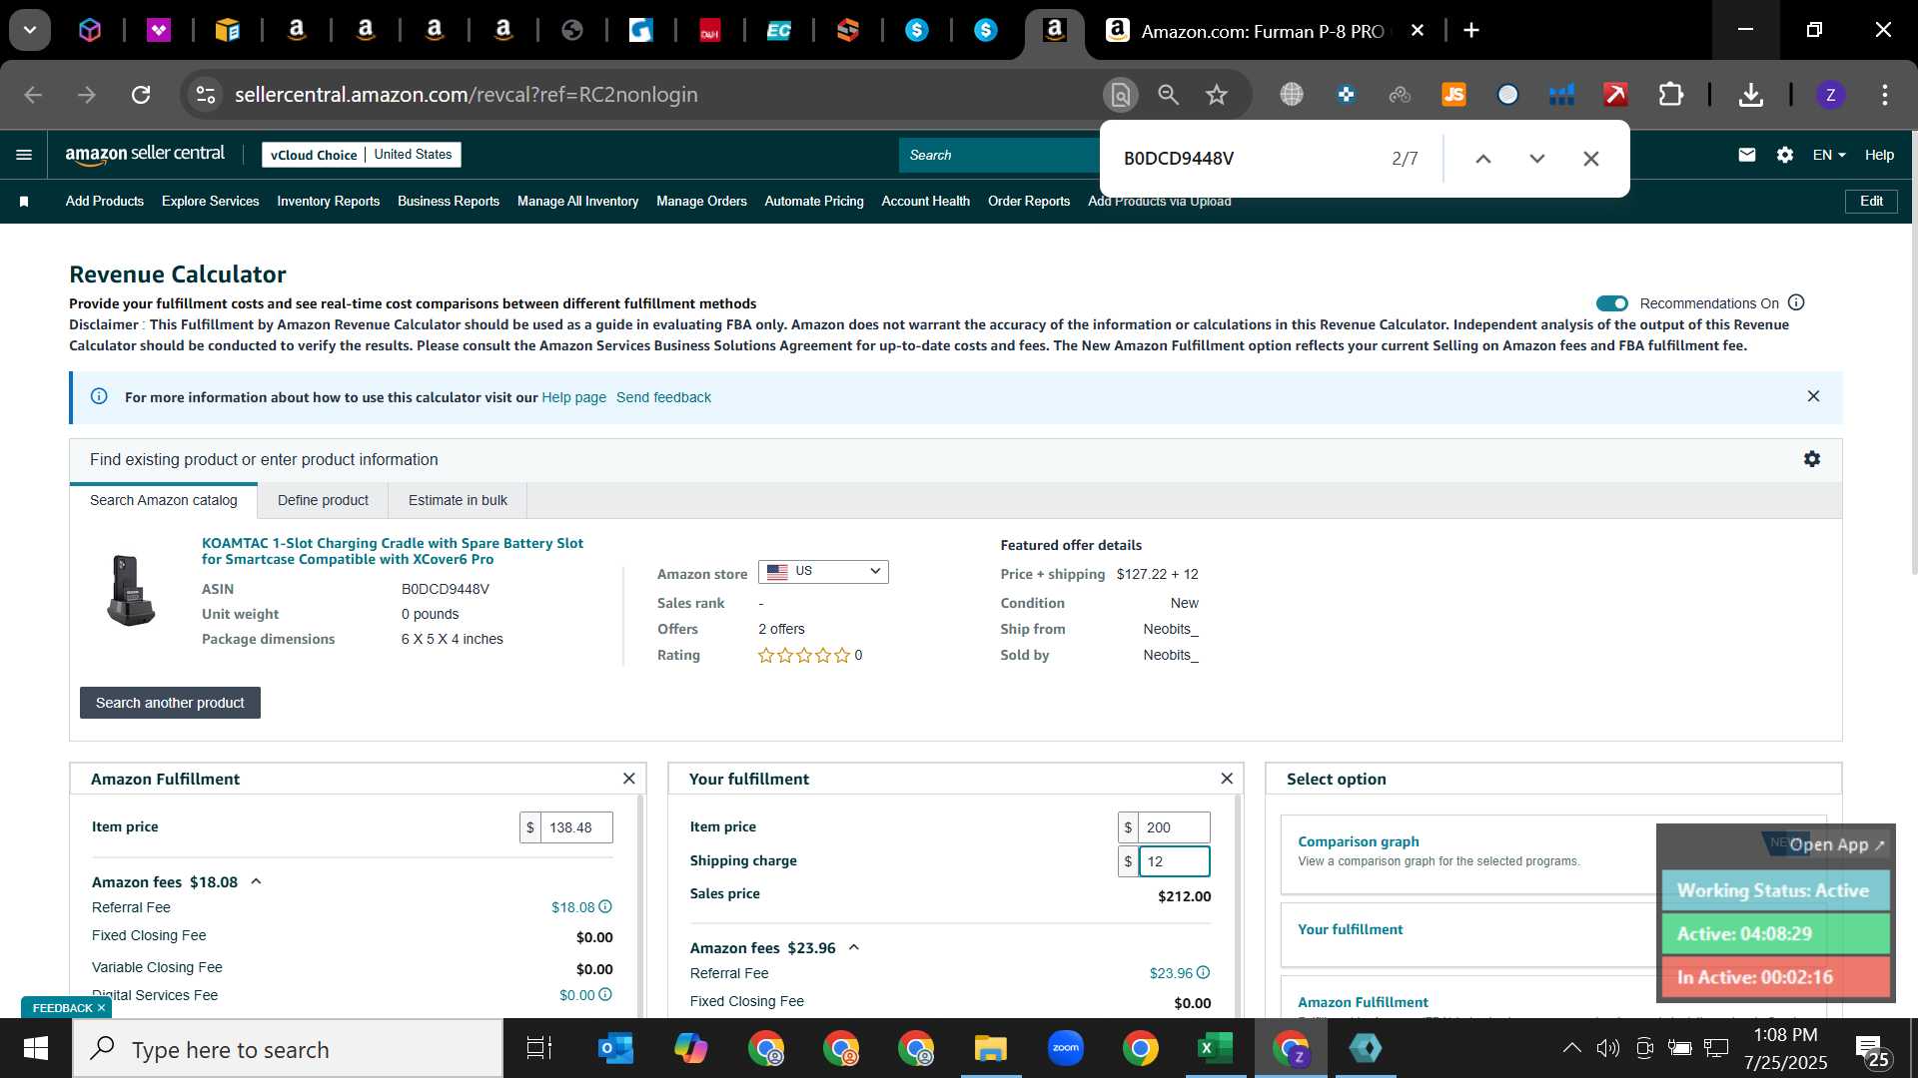Click Your fulfillment item price field
Image resolution: width=1918 pixels, height=1078 pixels.
1174,827
